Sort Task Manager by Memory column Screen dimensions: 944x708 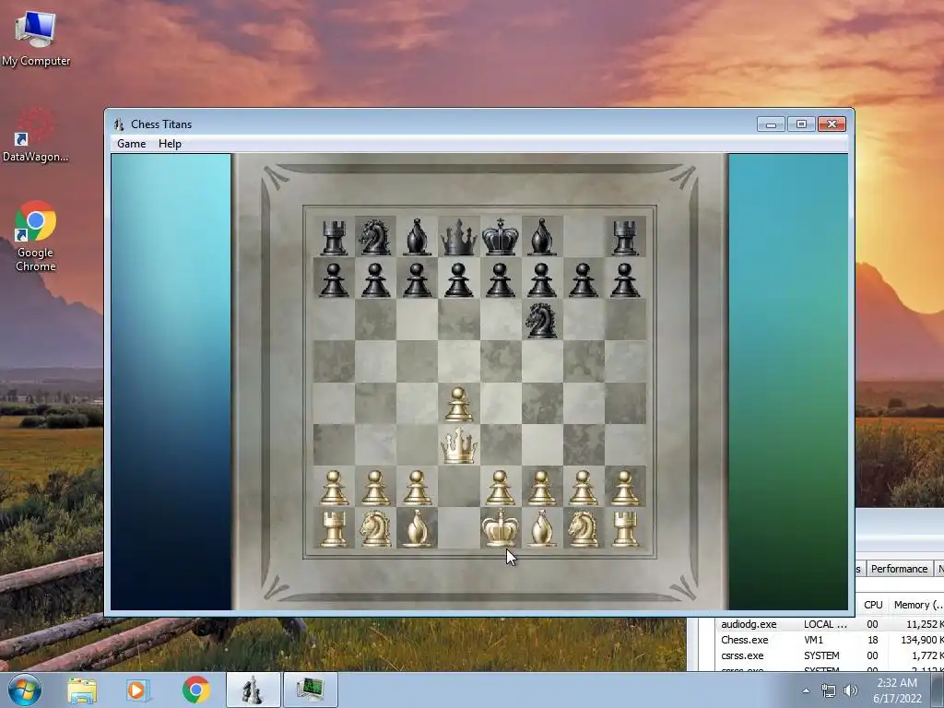[917, 605]
